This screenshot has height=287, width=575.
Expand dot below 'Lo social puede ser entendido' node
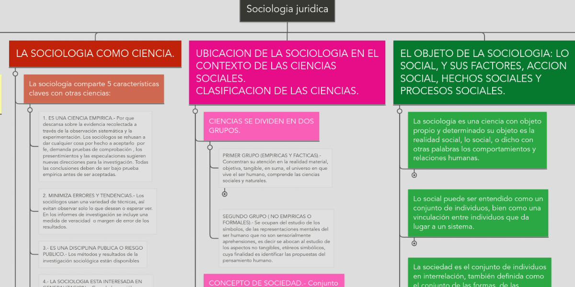click(414, 243)
